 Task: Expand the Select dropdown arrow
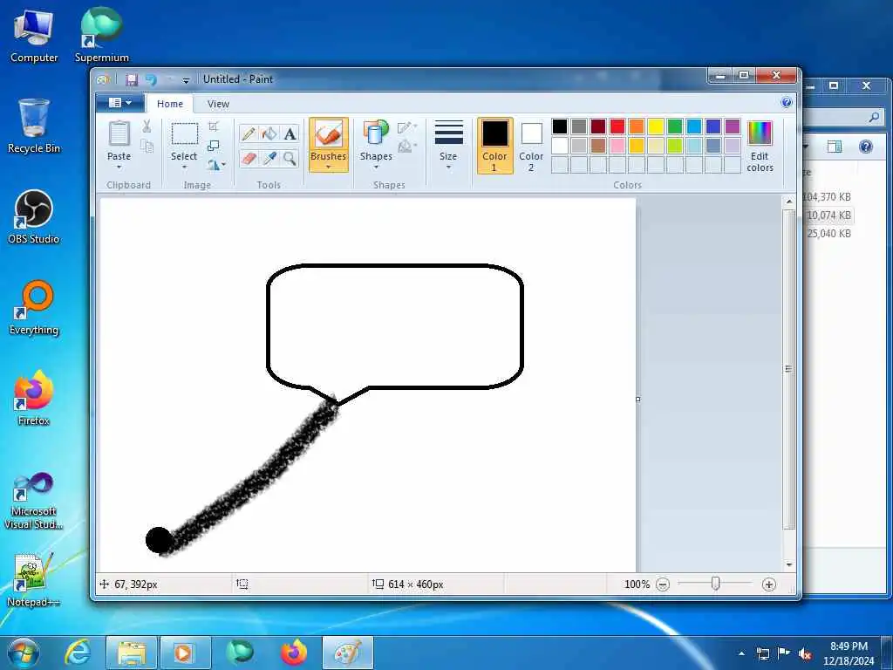[184, 167]
